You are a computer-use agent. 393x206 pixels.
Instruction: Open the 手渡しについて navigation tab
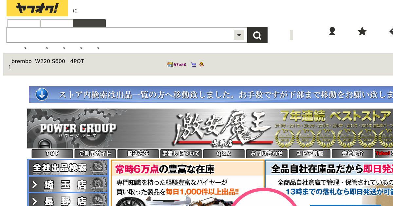[181, 153]
